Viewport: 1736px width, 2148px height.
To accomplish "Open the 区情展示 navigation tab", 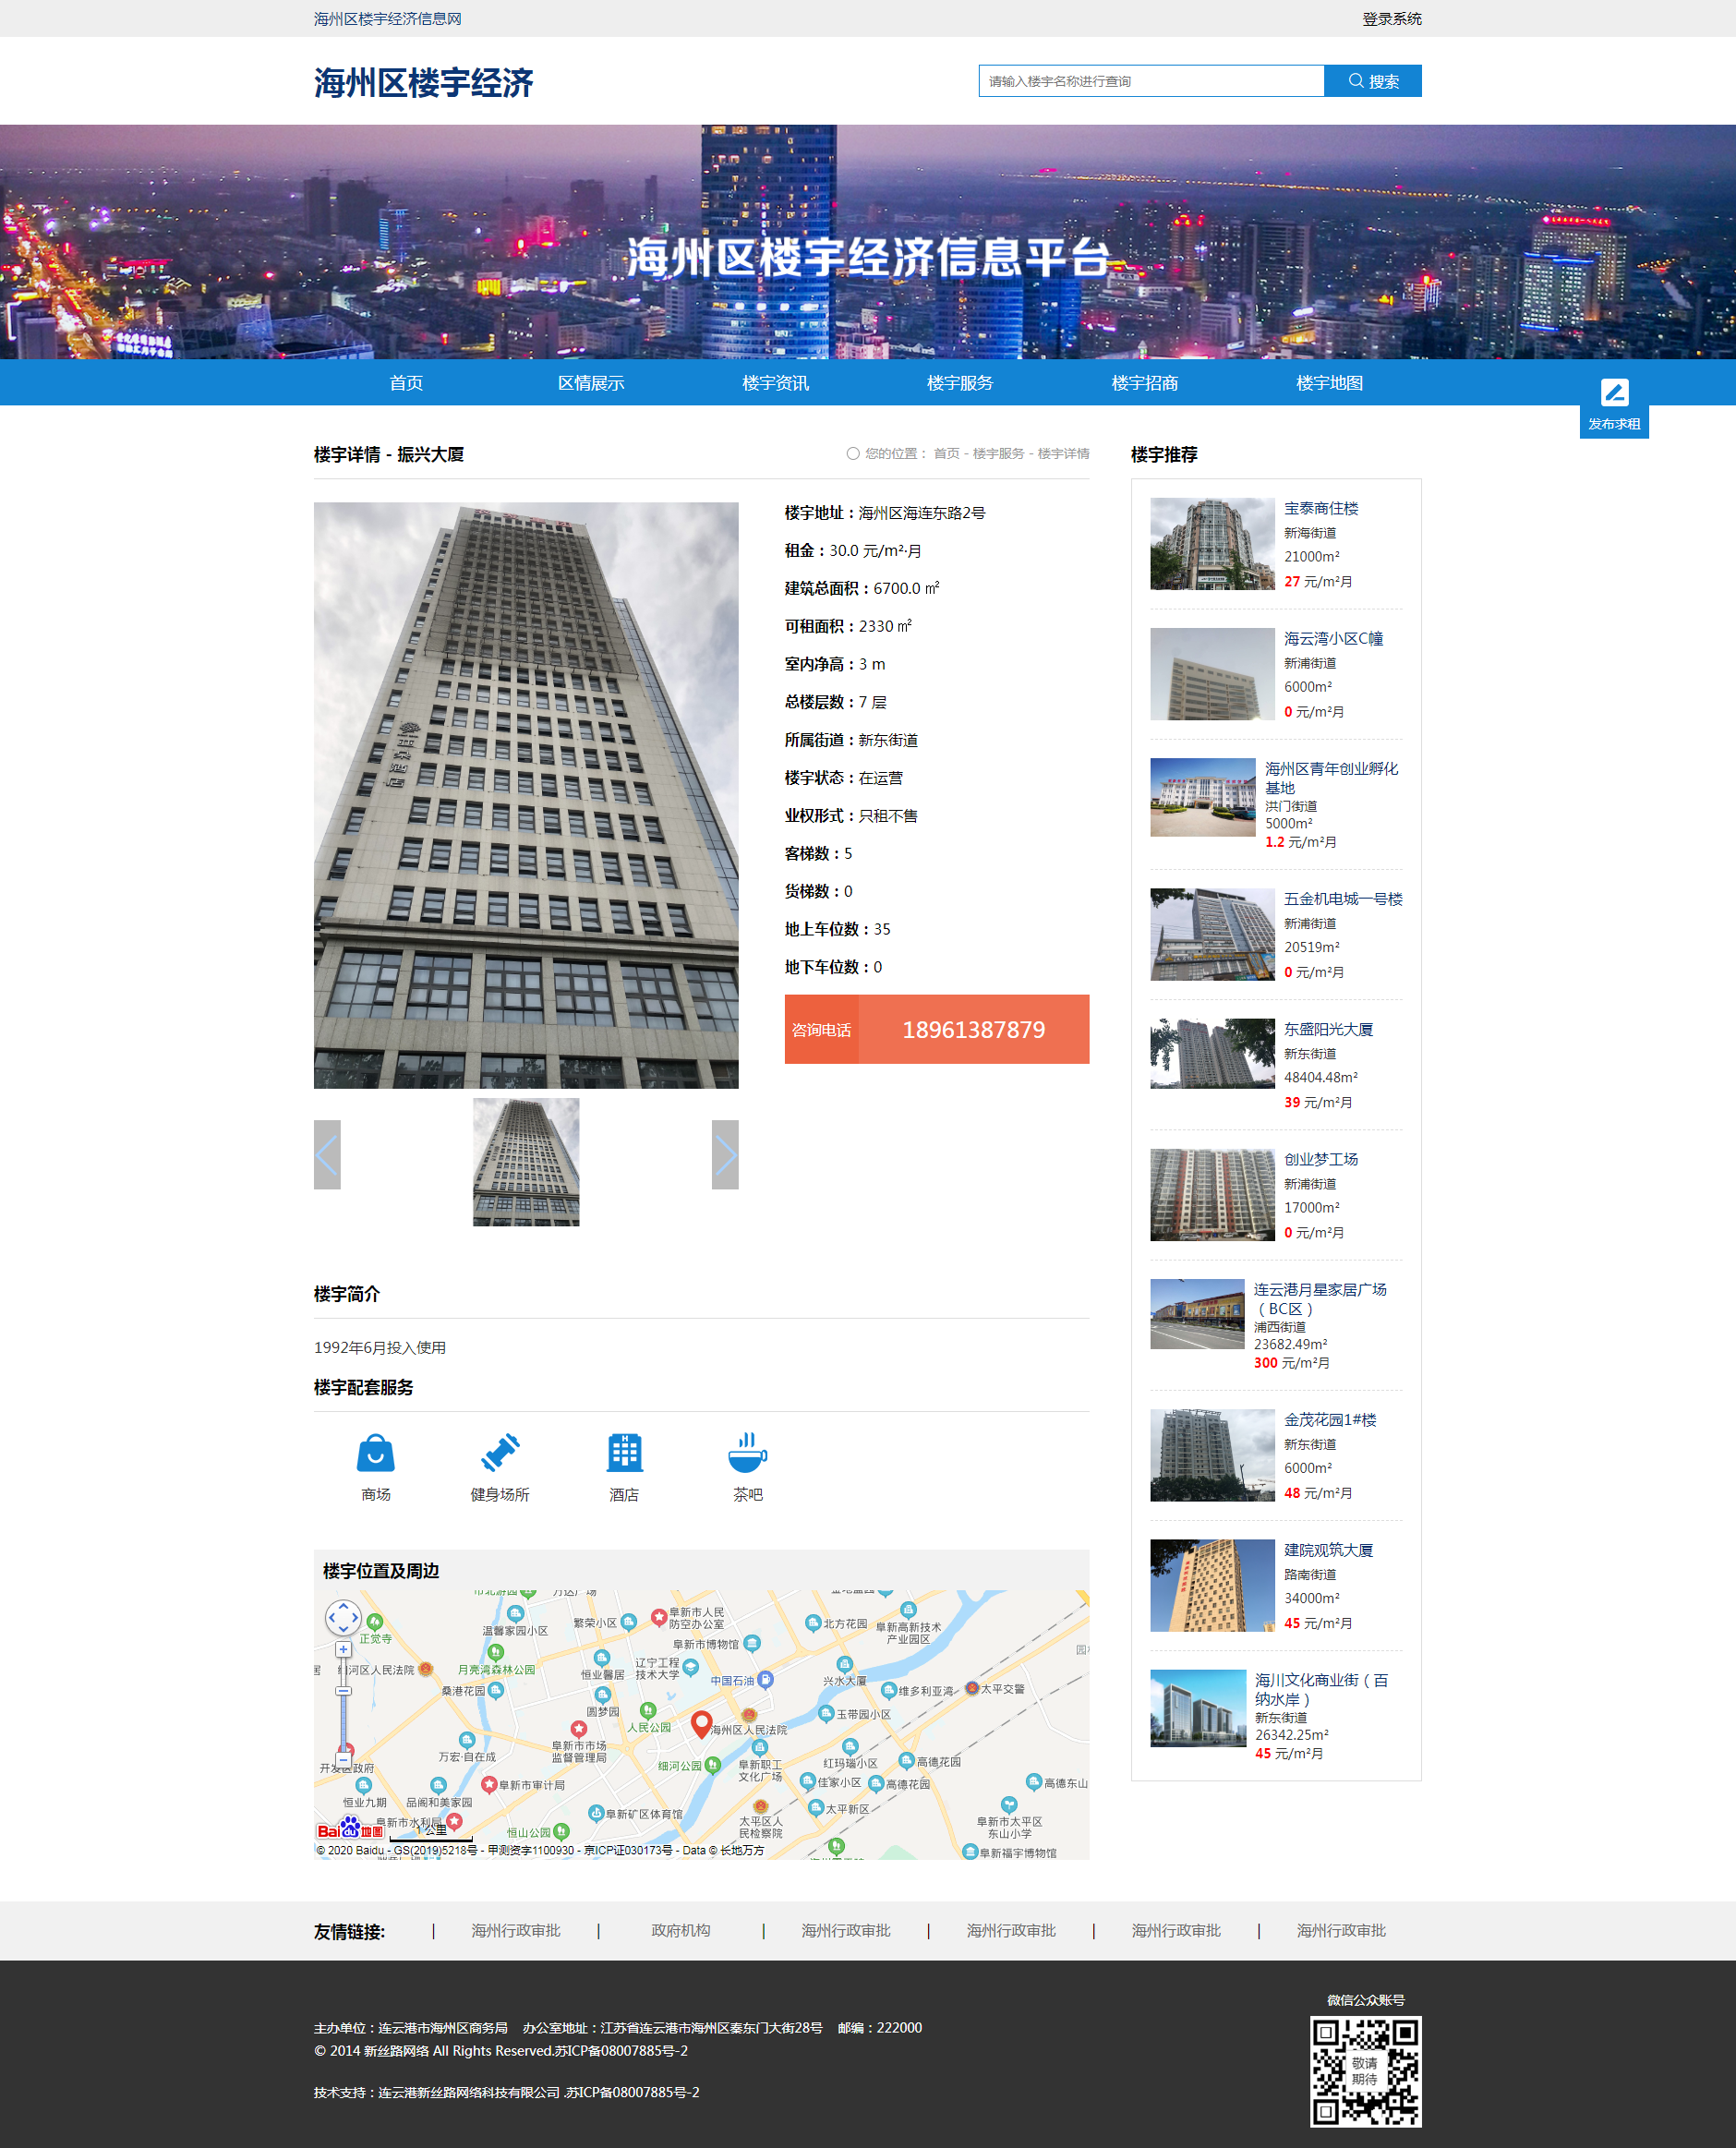I will coord(590,383).
